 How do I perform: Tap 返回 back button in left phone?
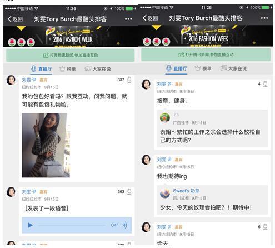15,19
